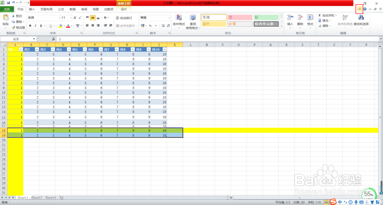Decrease the cell indent
The width and height of the screenshot is (383, 205).
pos(105,26)
